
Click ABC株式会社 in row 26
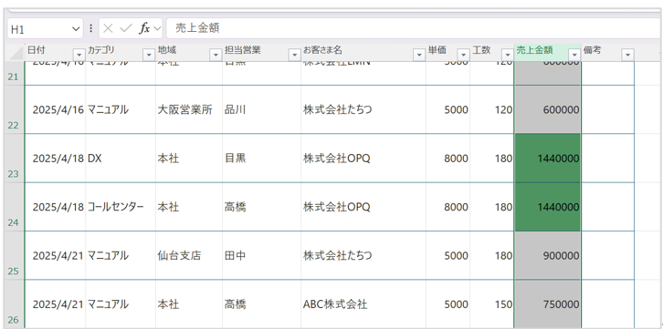(363, 304)
